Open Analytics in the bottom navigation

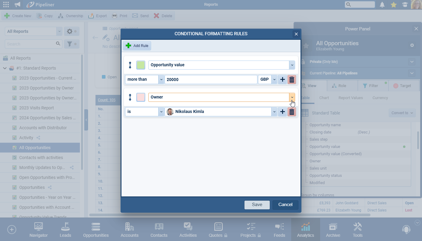[x=305, y=230]
